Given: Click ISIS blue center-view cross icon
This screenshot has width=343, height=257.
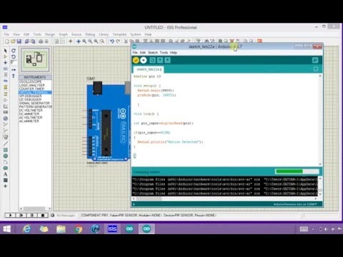Looking at the screenshot, I should [79, 41].
